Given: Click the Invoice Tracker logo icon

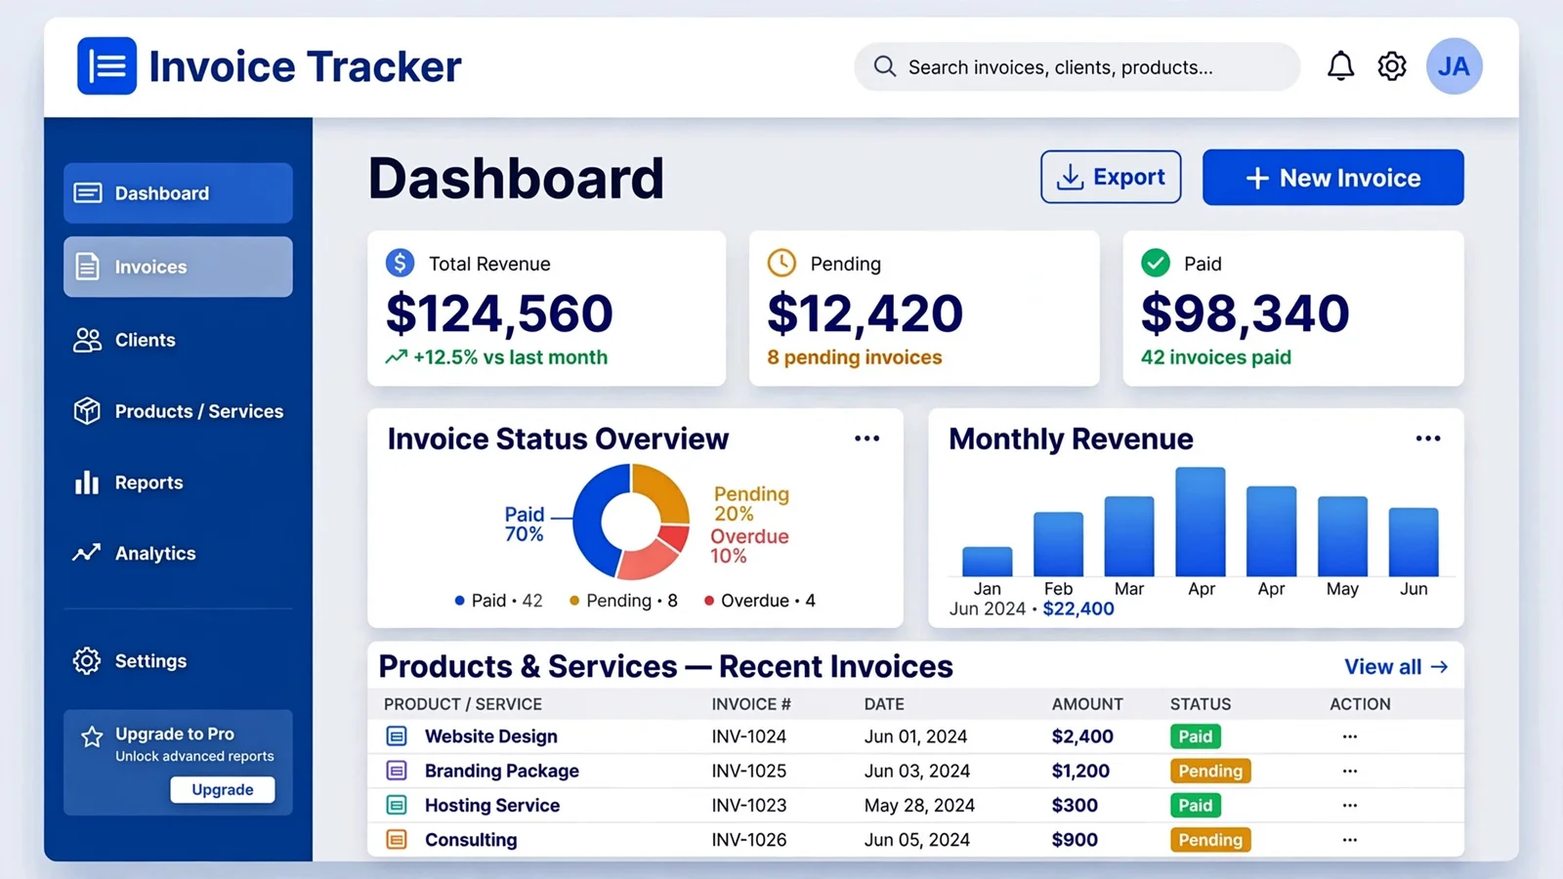Looking at the screenshot, I should click(x=106, y=66).
